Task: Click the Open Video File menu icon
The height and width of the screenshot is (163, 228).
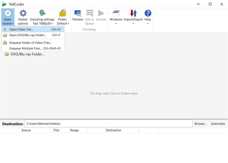Action: (x=5, y=29)
